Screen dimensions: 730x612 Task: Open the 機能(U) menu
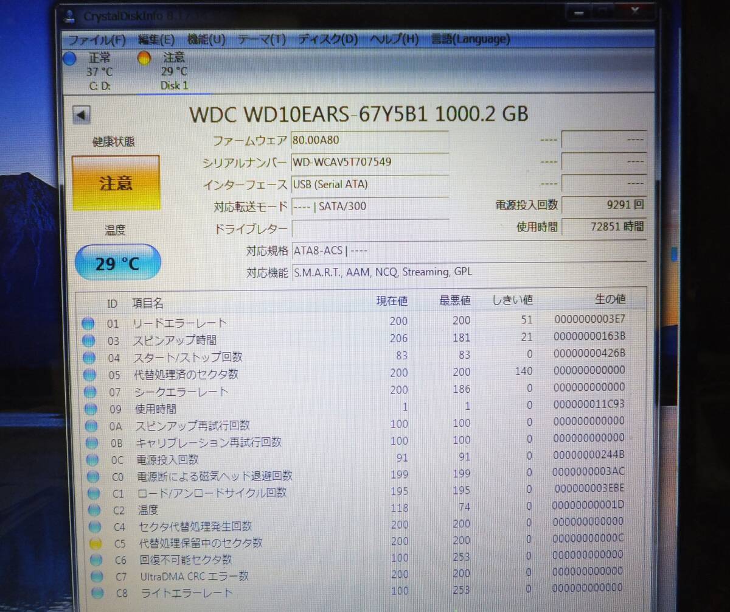[x=206, y=40]
